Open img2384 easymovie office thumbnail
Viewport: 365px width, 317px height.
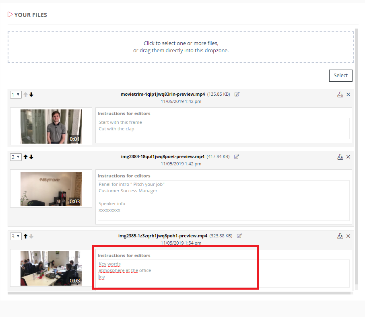[51, 189]
